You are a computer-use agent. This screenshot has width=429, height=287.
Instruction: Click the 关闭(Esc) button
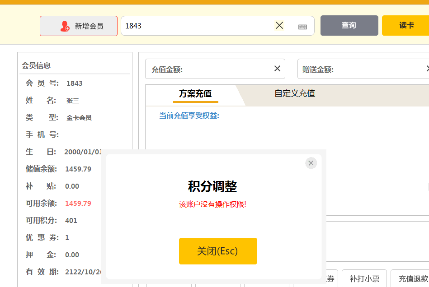coord(218,251)
